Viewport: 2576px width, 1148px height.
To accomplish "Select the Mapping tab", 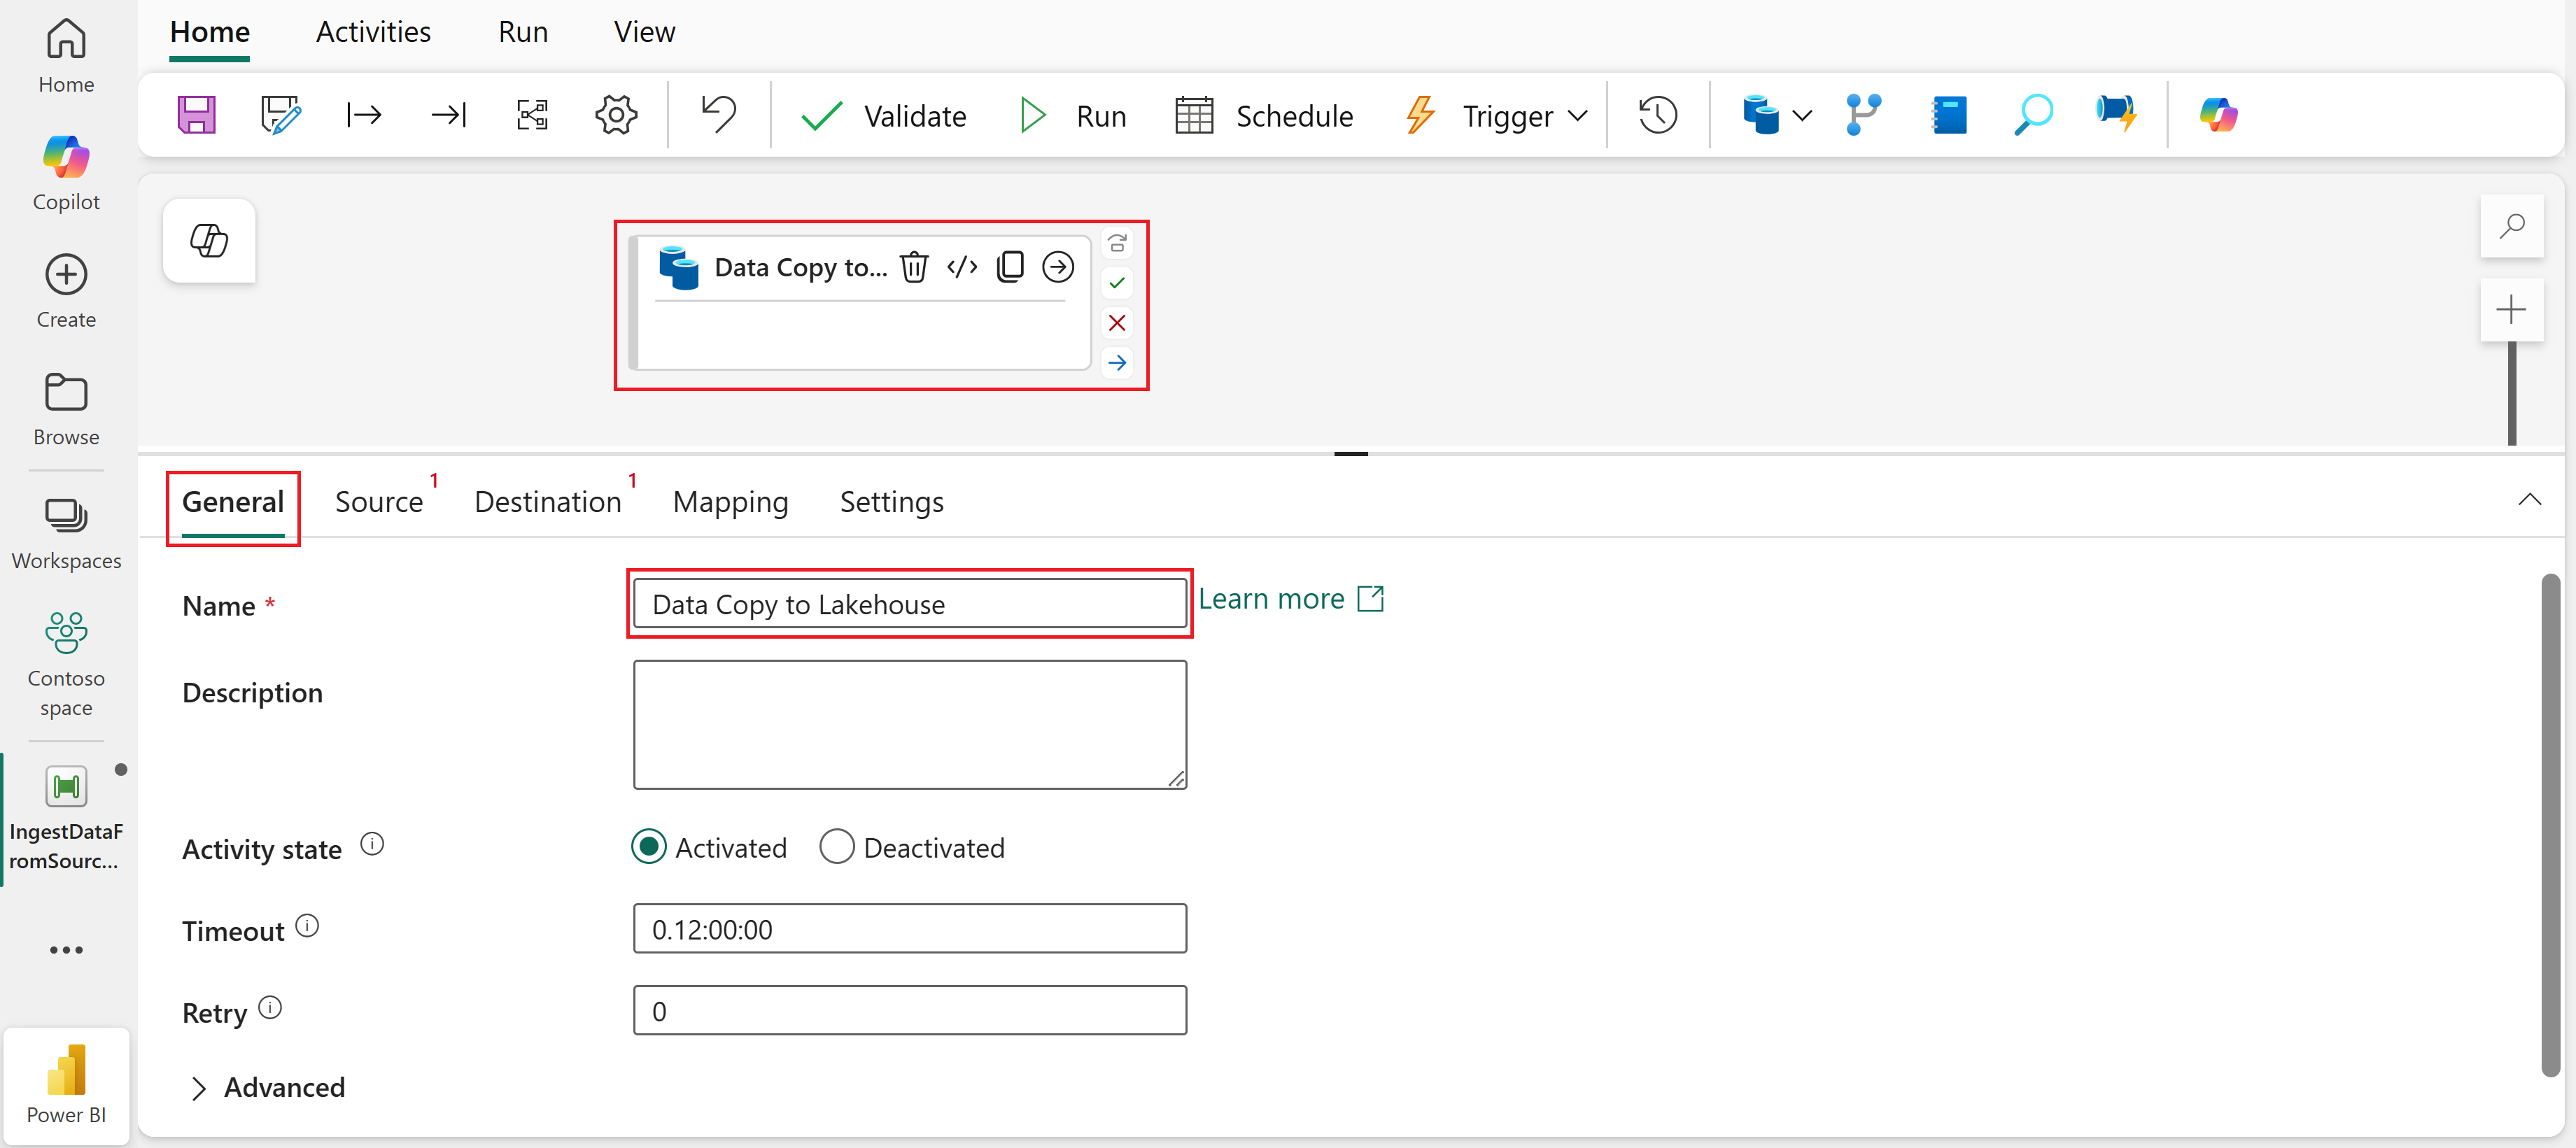I will [x=730, y=502].
